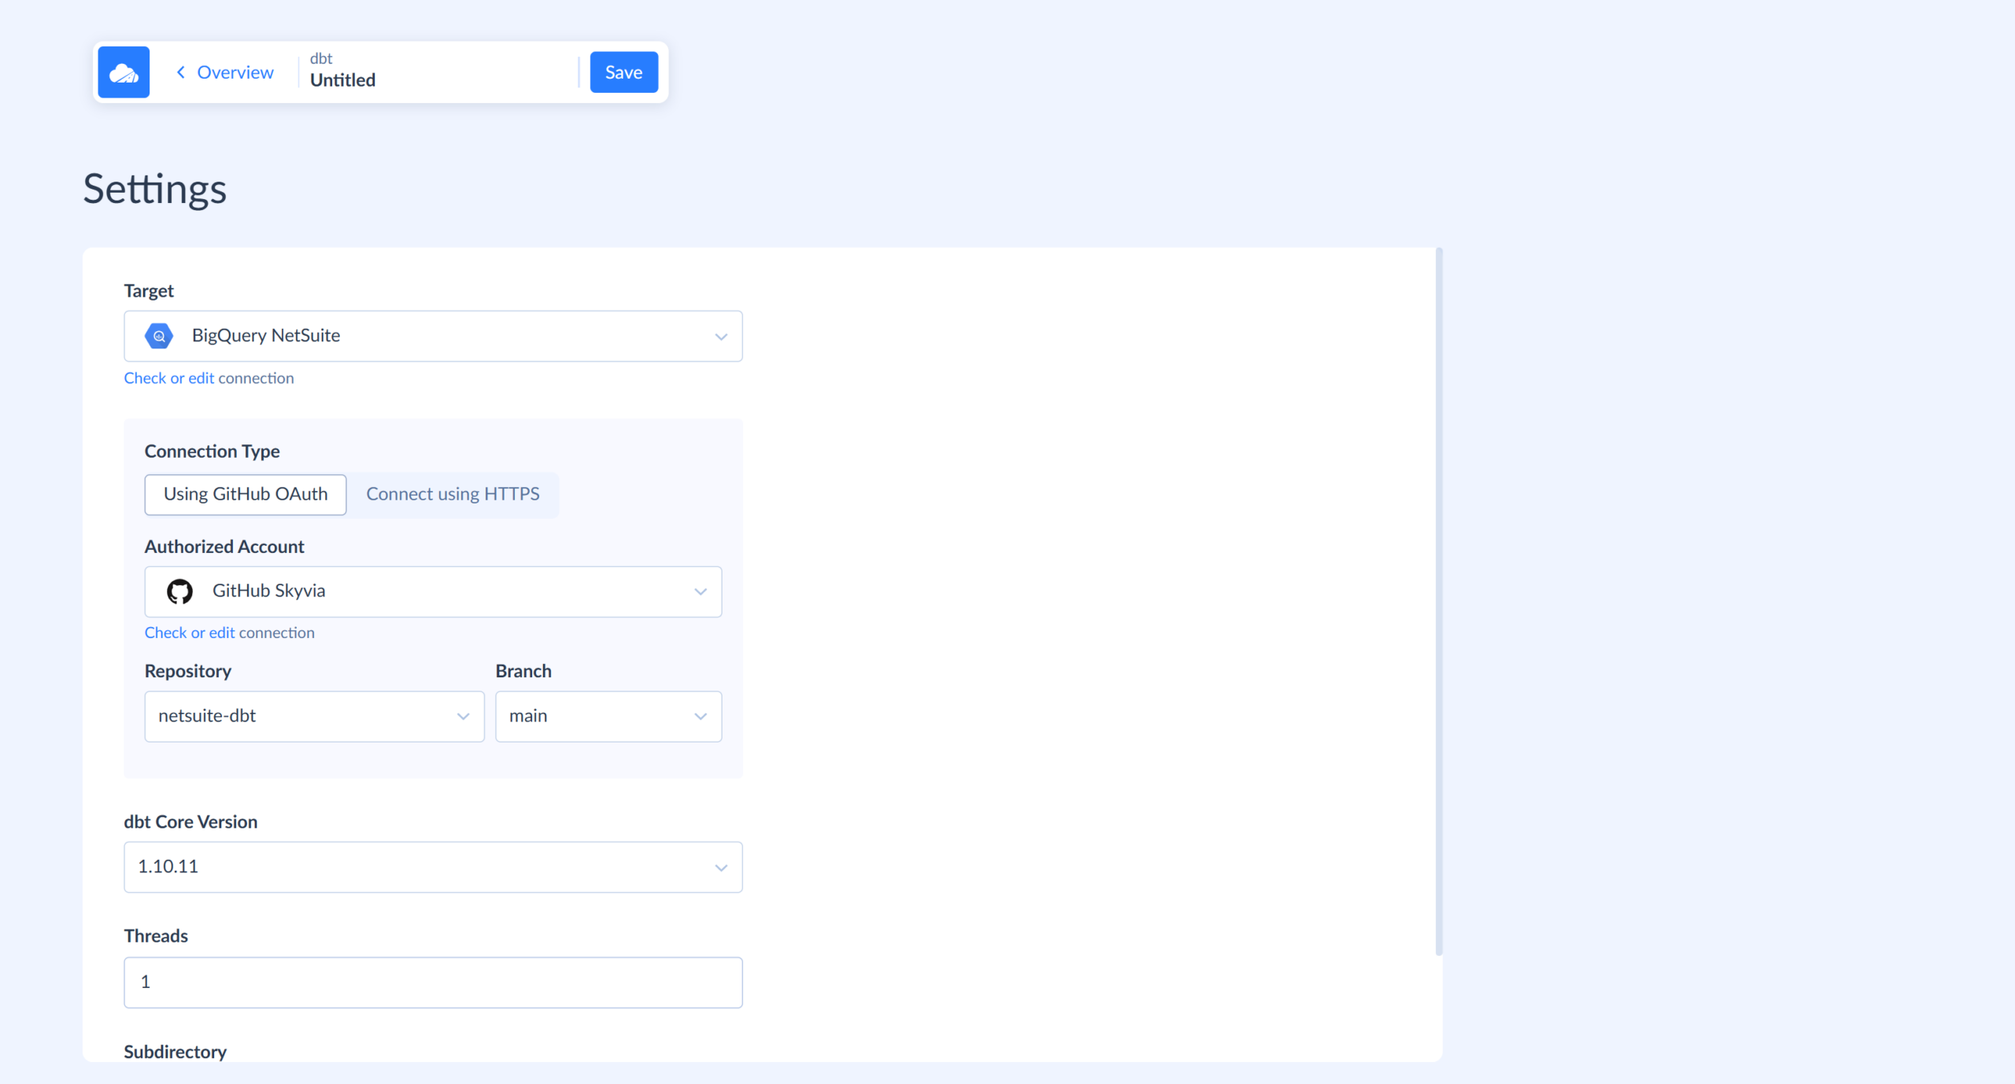Click the Repository label
The image size is (2015, 1084).
click(188, 672)
